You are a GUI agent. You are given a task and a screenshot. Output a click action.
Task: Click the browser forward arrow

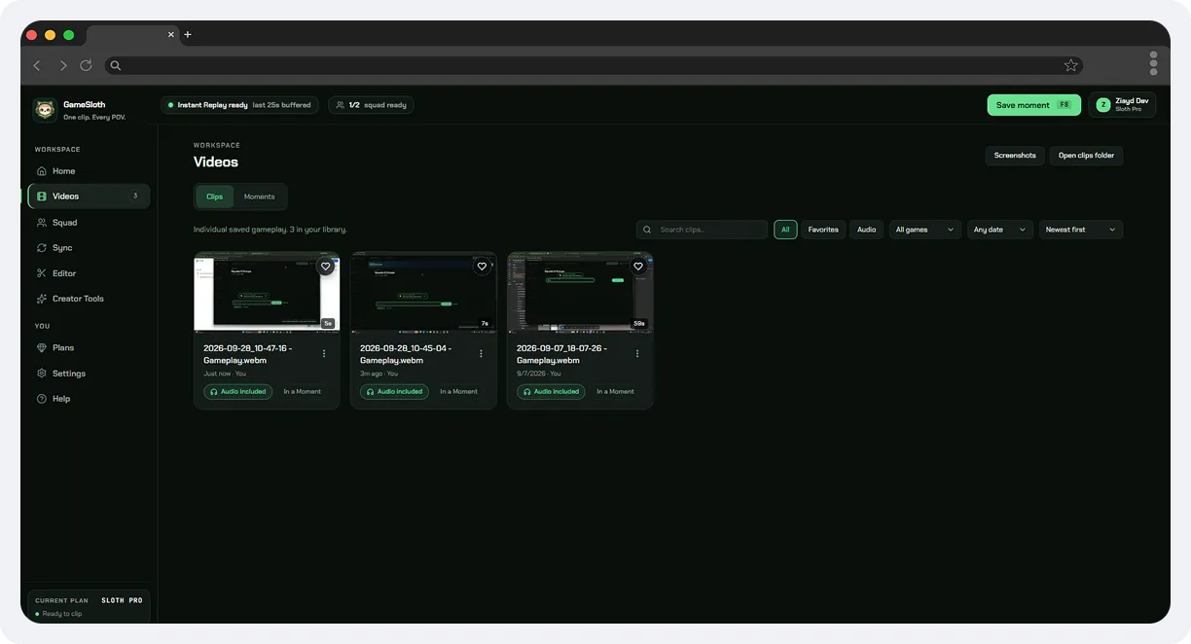coord(63,65)
